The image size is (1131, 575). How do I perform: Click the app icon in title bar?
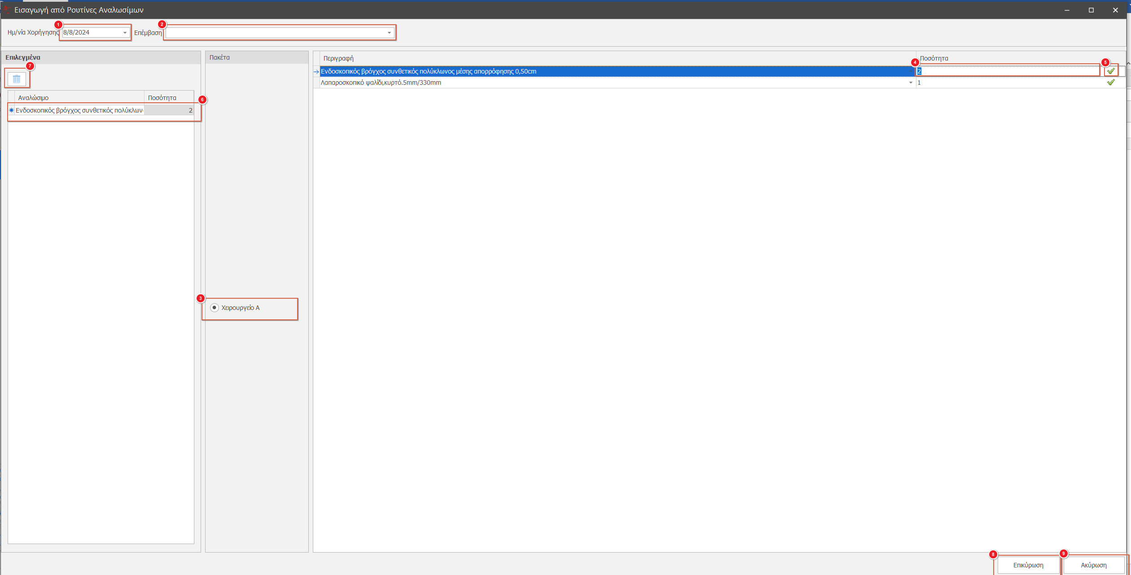click(6, 10)
